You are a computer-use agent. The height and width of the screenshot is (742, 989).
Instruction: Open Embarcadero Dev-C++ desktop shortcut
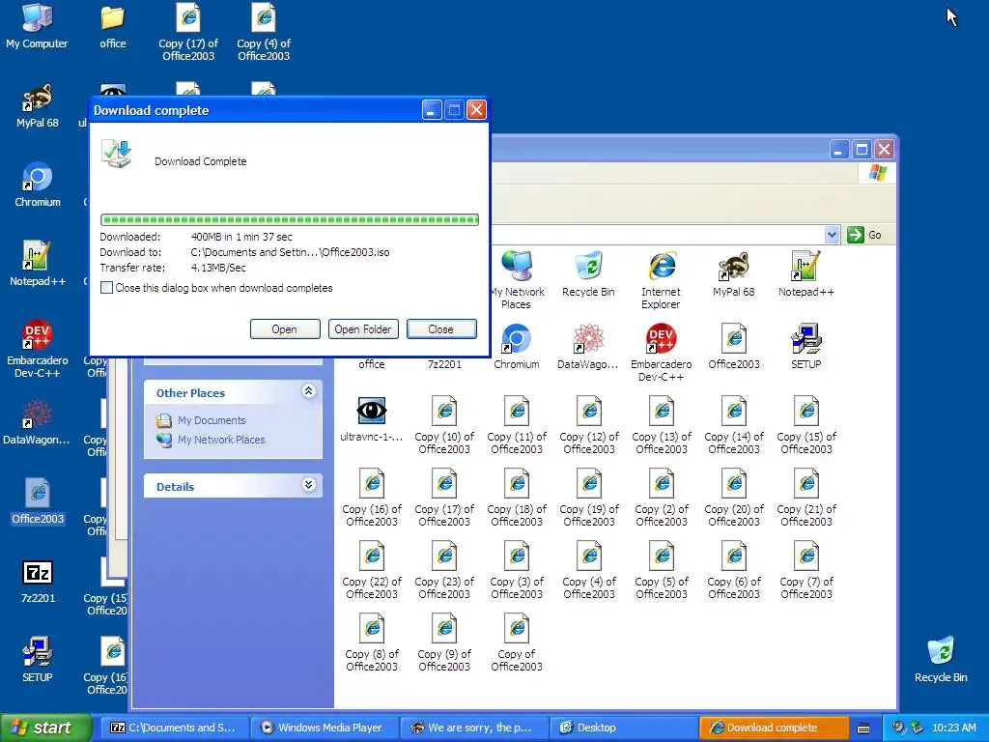tap(38, 348)
